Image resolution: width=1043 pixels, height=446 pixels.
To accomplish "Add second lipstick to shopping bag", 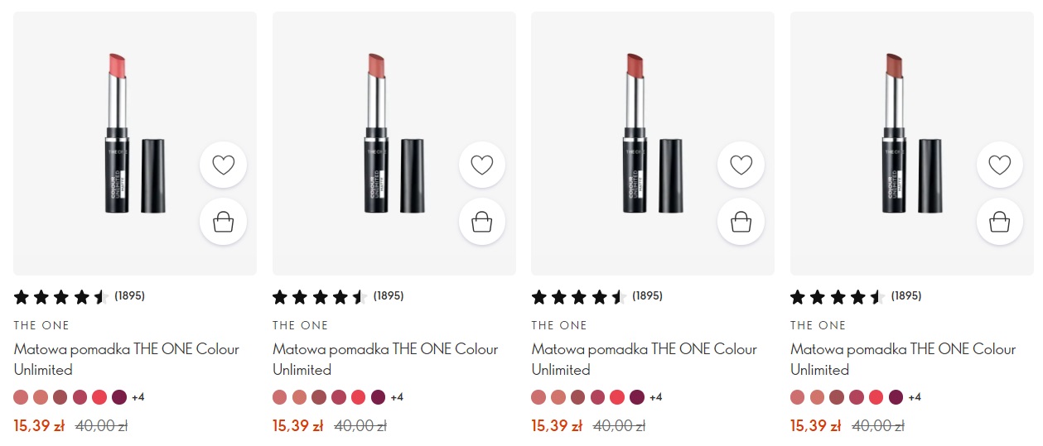I will (x=482, y=221).
